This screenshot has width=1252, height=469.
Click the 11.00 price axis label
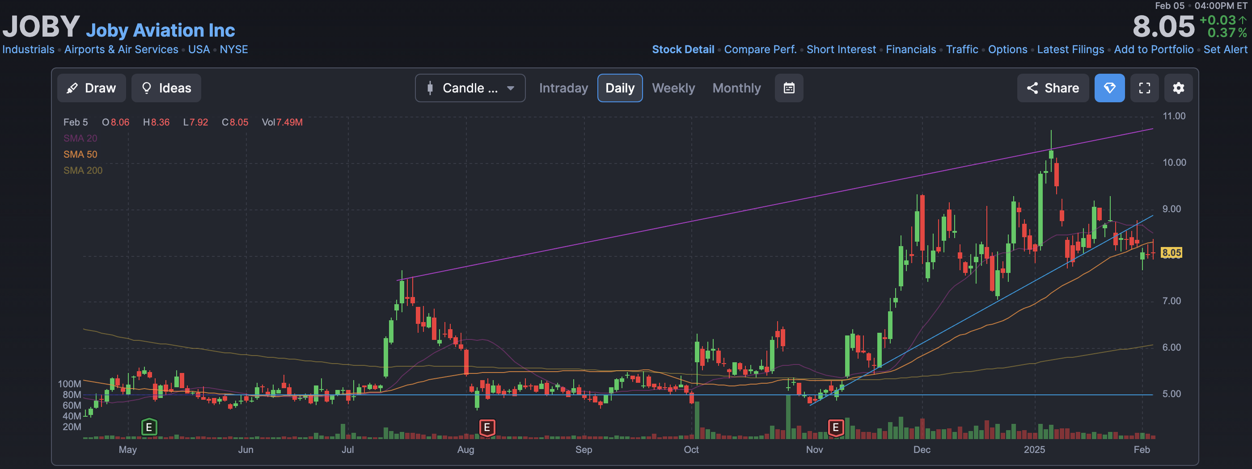pyautogui.click(x=1173, y=116)
